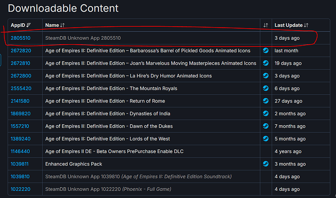Open Steam store icon for La Hire's row
Image resolution: width=336 pixels, height=198 pixels.
(x=266, y=76)
